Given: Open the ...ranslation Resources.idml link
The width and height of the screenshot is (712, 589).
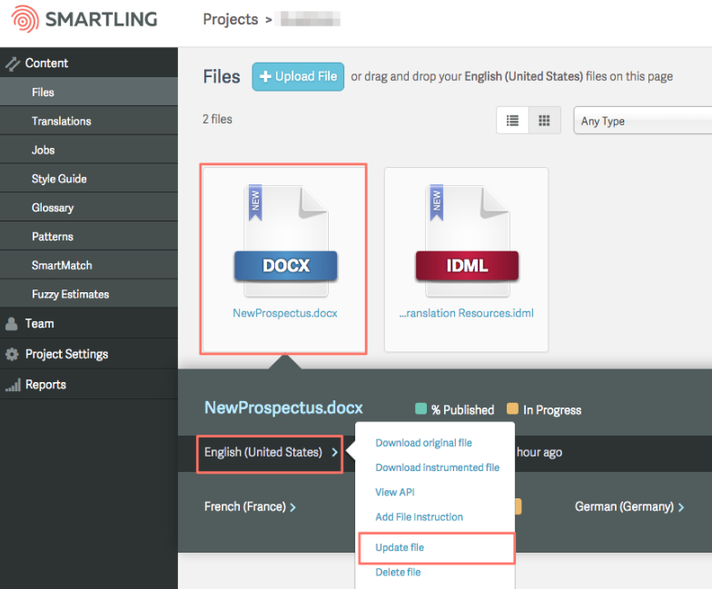Looking at the screenshot, I should [467, 313].
